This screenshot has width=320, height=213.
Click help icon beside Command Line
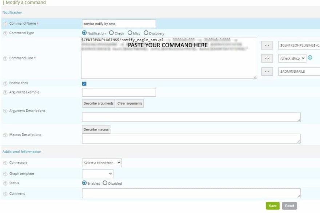(5, 59)
